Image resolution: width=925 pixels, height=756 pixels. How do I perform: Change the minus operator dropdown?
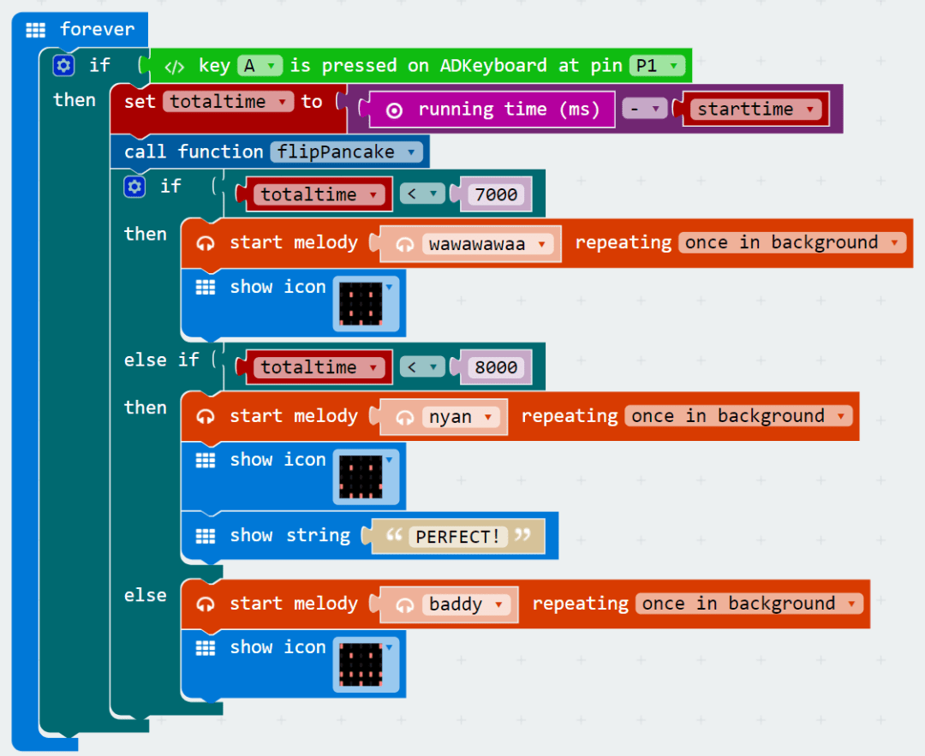[645, 109]
